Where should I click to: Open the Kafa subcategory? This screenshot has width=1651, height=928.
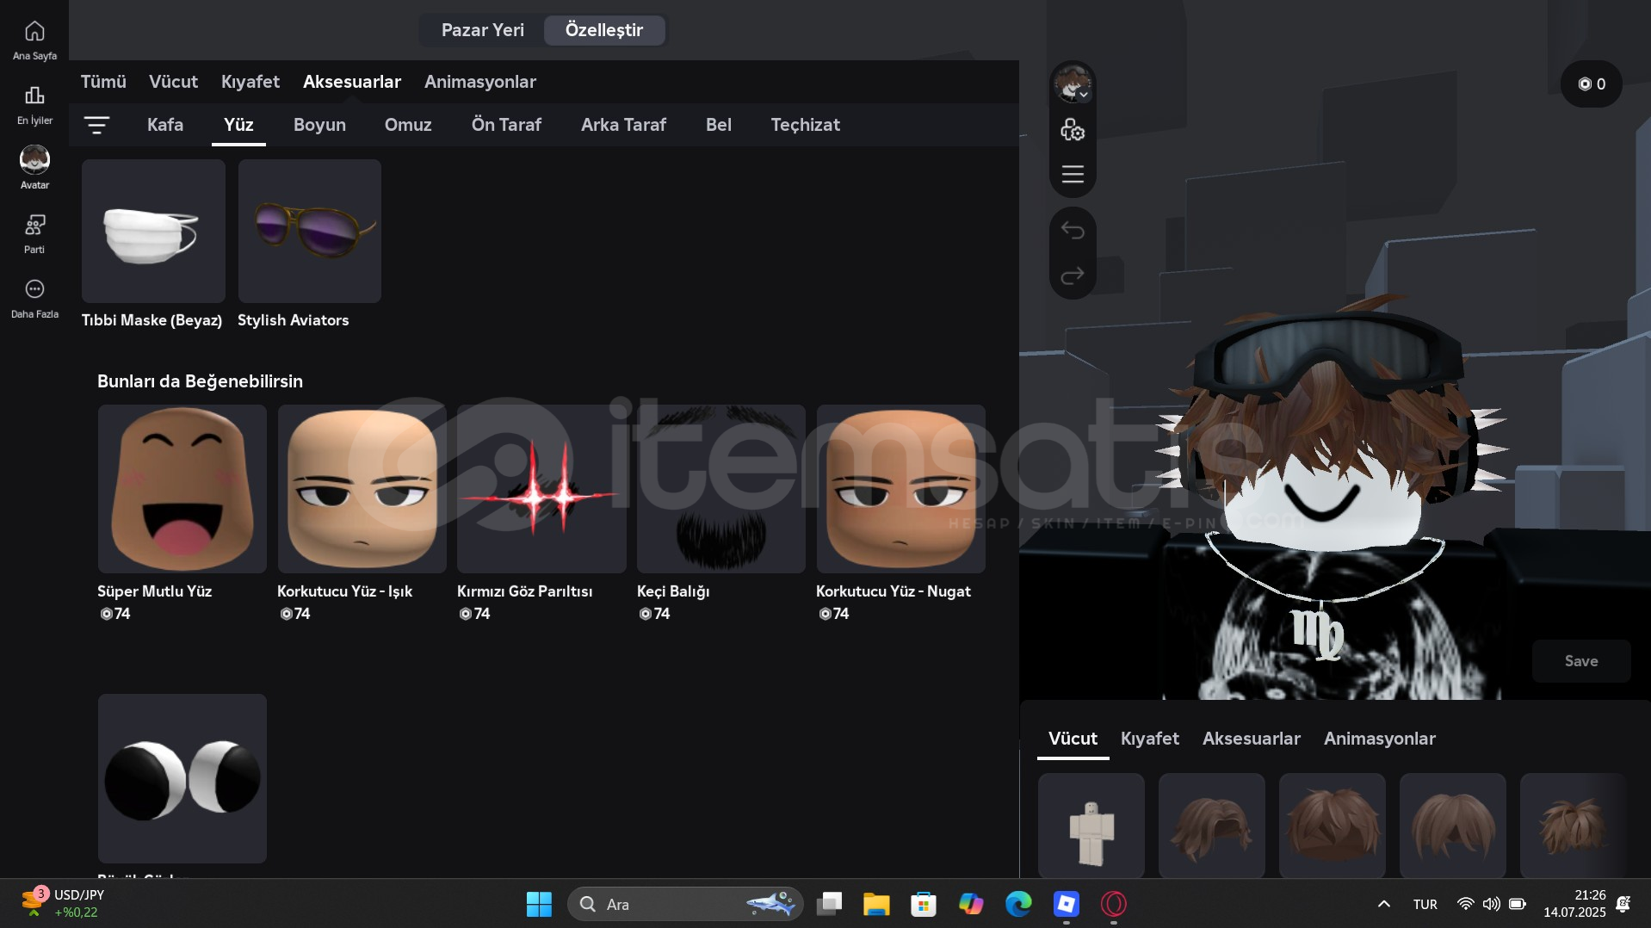pyautogui.click(x=164, y=125)
